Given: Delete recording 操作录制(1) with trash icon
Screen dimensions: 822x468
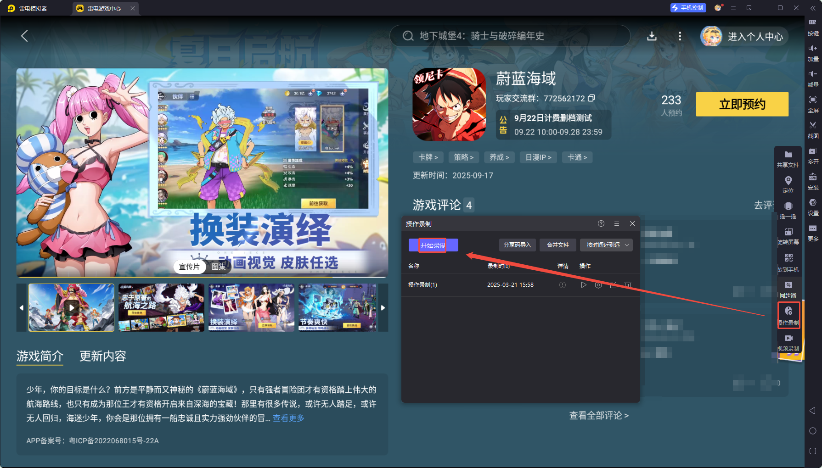Looking at the screenshot, I should pyautogui.click(x=628, y=284).
